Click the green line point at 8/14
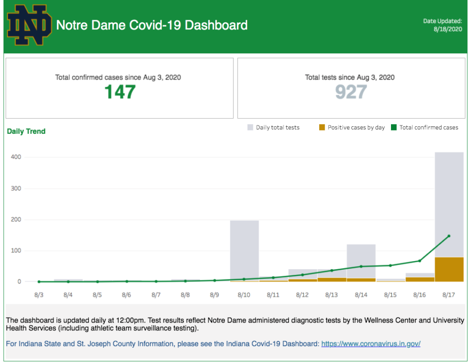Image resolution: width=471 pixels, height=364 pixels. tap(361, 267)
